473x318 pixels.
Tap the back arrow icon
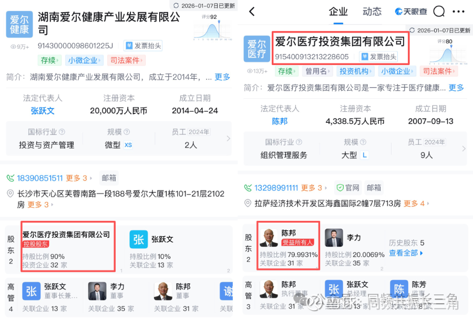(x=252, y=12)
